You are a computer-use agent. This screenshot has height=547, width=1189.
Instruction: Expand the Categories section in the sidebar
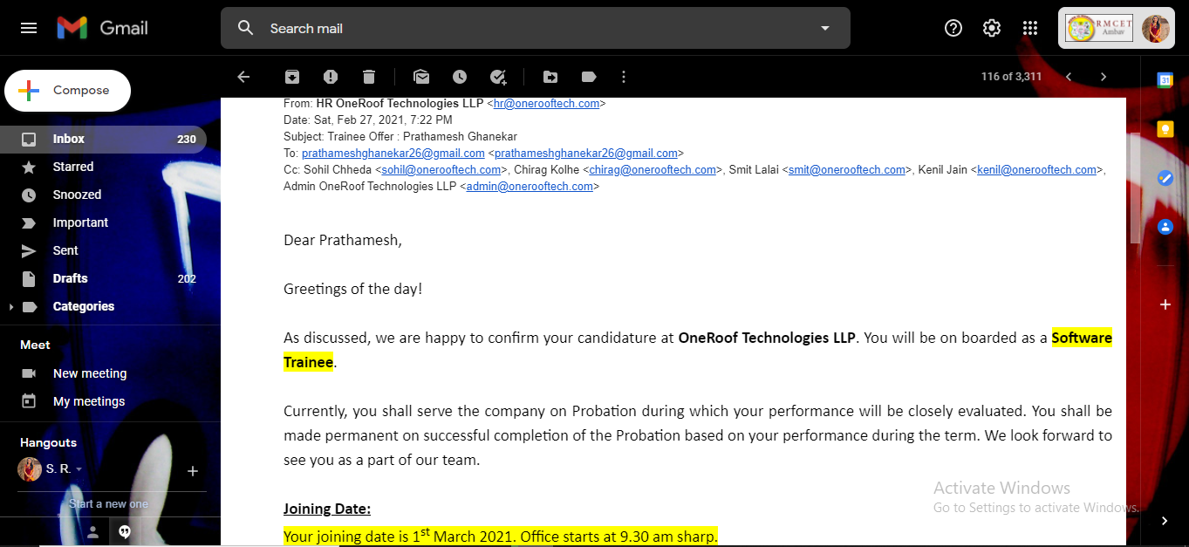(x=10, y=307)
